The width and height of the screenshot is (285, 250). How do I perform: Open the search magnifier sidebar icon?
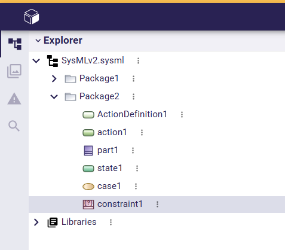click(14, 126)
